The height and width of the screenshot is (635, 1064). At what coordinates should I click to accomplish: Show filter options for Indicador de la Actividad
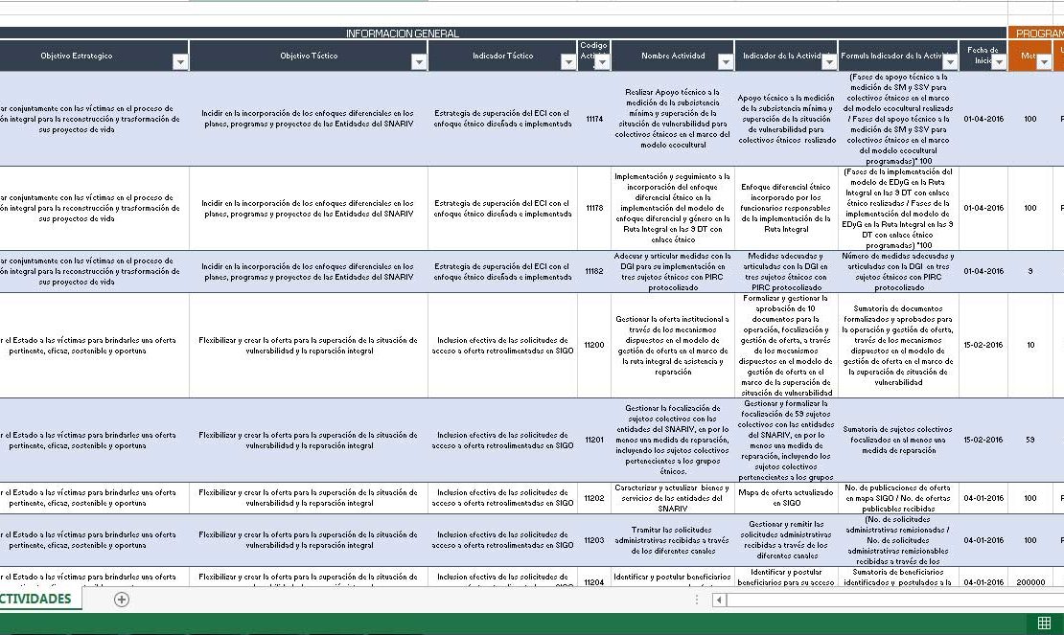point(829,62)
